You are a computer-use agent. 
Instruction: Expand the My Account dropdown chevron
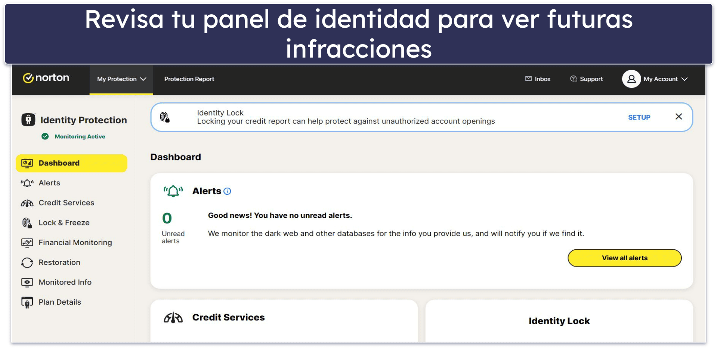click(x=684, y=79)
